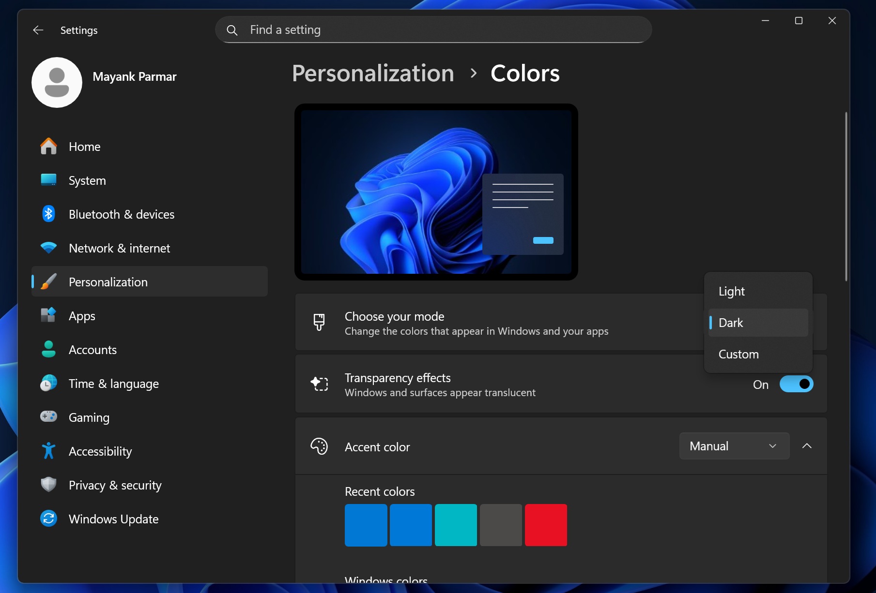Screen dimensions: 876x593
Task: Open the Manual accent color dropdown
Action: (734, 446)
